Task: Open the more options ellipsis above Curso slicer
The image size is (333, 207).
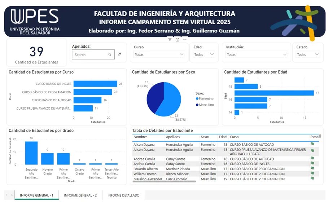Action: 185,40
